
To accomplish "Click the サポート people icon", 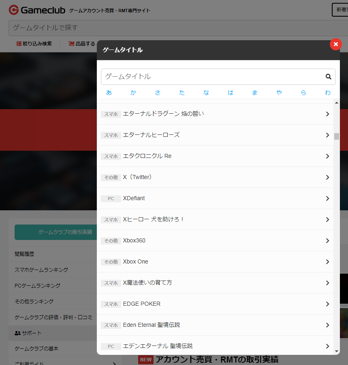I will tap(17, 333).
